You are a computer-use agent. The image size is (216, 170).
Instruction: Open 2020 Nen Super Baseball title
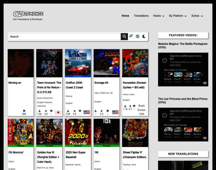pos(76,155)
